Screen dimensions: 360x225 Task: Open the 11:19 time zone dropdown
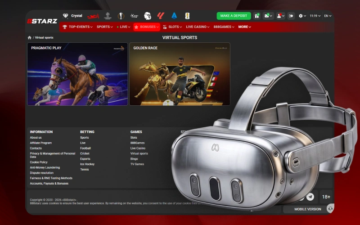point(315,16)
